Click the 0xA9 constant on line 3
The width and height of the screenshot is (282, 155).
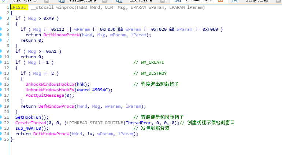tap(49, 18)
